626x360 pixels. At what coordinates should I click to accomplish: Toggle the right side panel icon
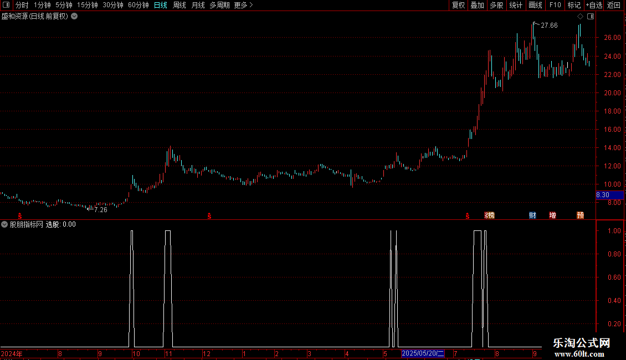(591, 17)
